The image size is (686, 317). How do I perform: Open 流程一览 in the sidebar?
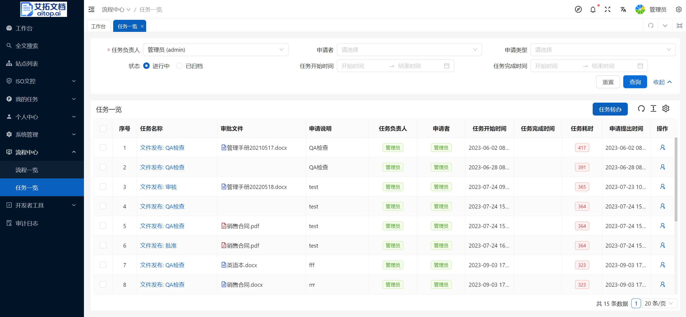27,170
